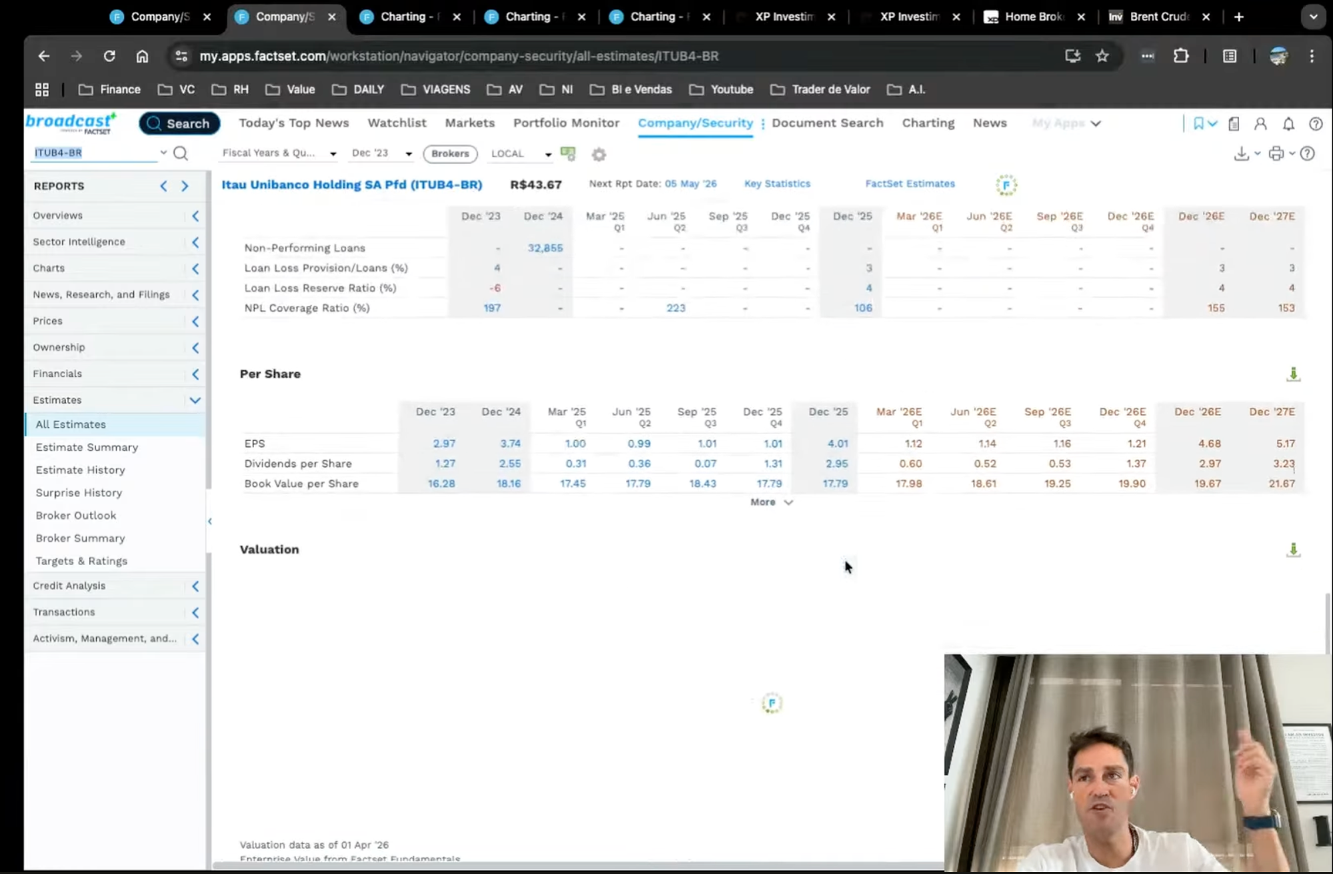This screenshot has width=1333, height=874.
Task: Show more Per Share rows
Action: [x=771, y=502]
